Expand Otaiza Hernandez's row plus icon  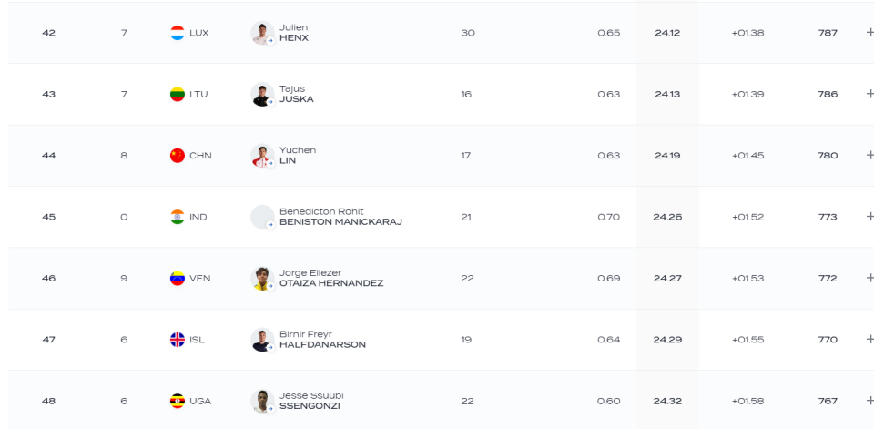coord(869,279)
